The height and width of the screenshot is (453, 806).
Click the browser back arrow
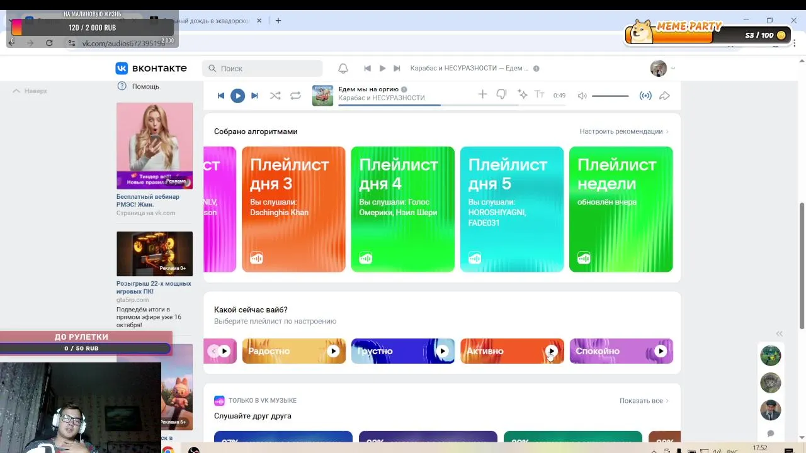point(11,43)
